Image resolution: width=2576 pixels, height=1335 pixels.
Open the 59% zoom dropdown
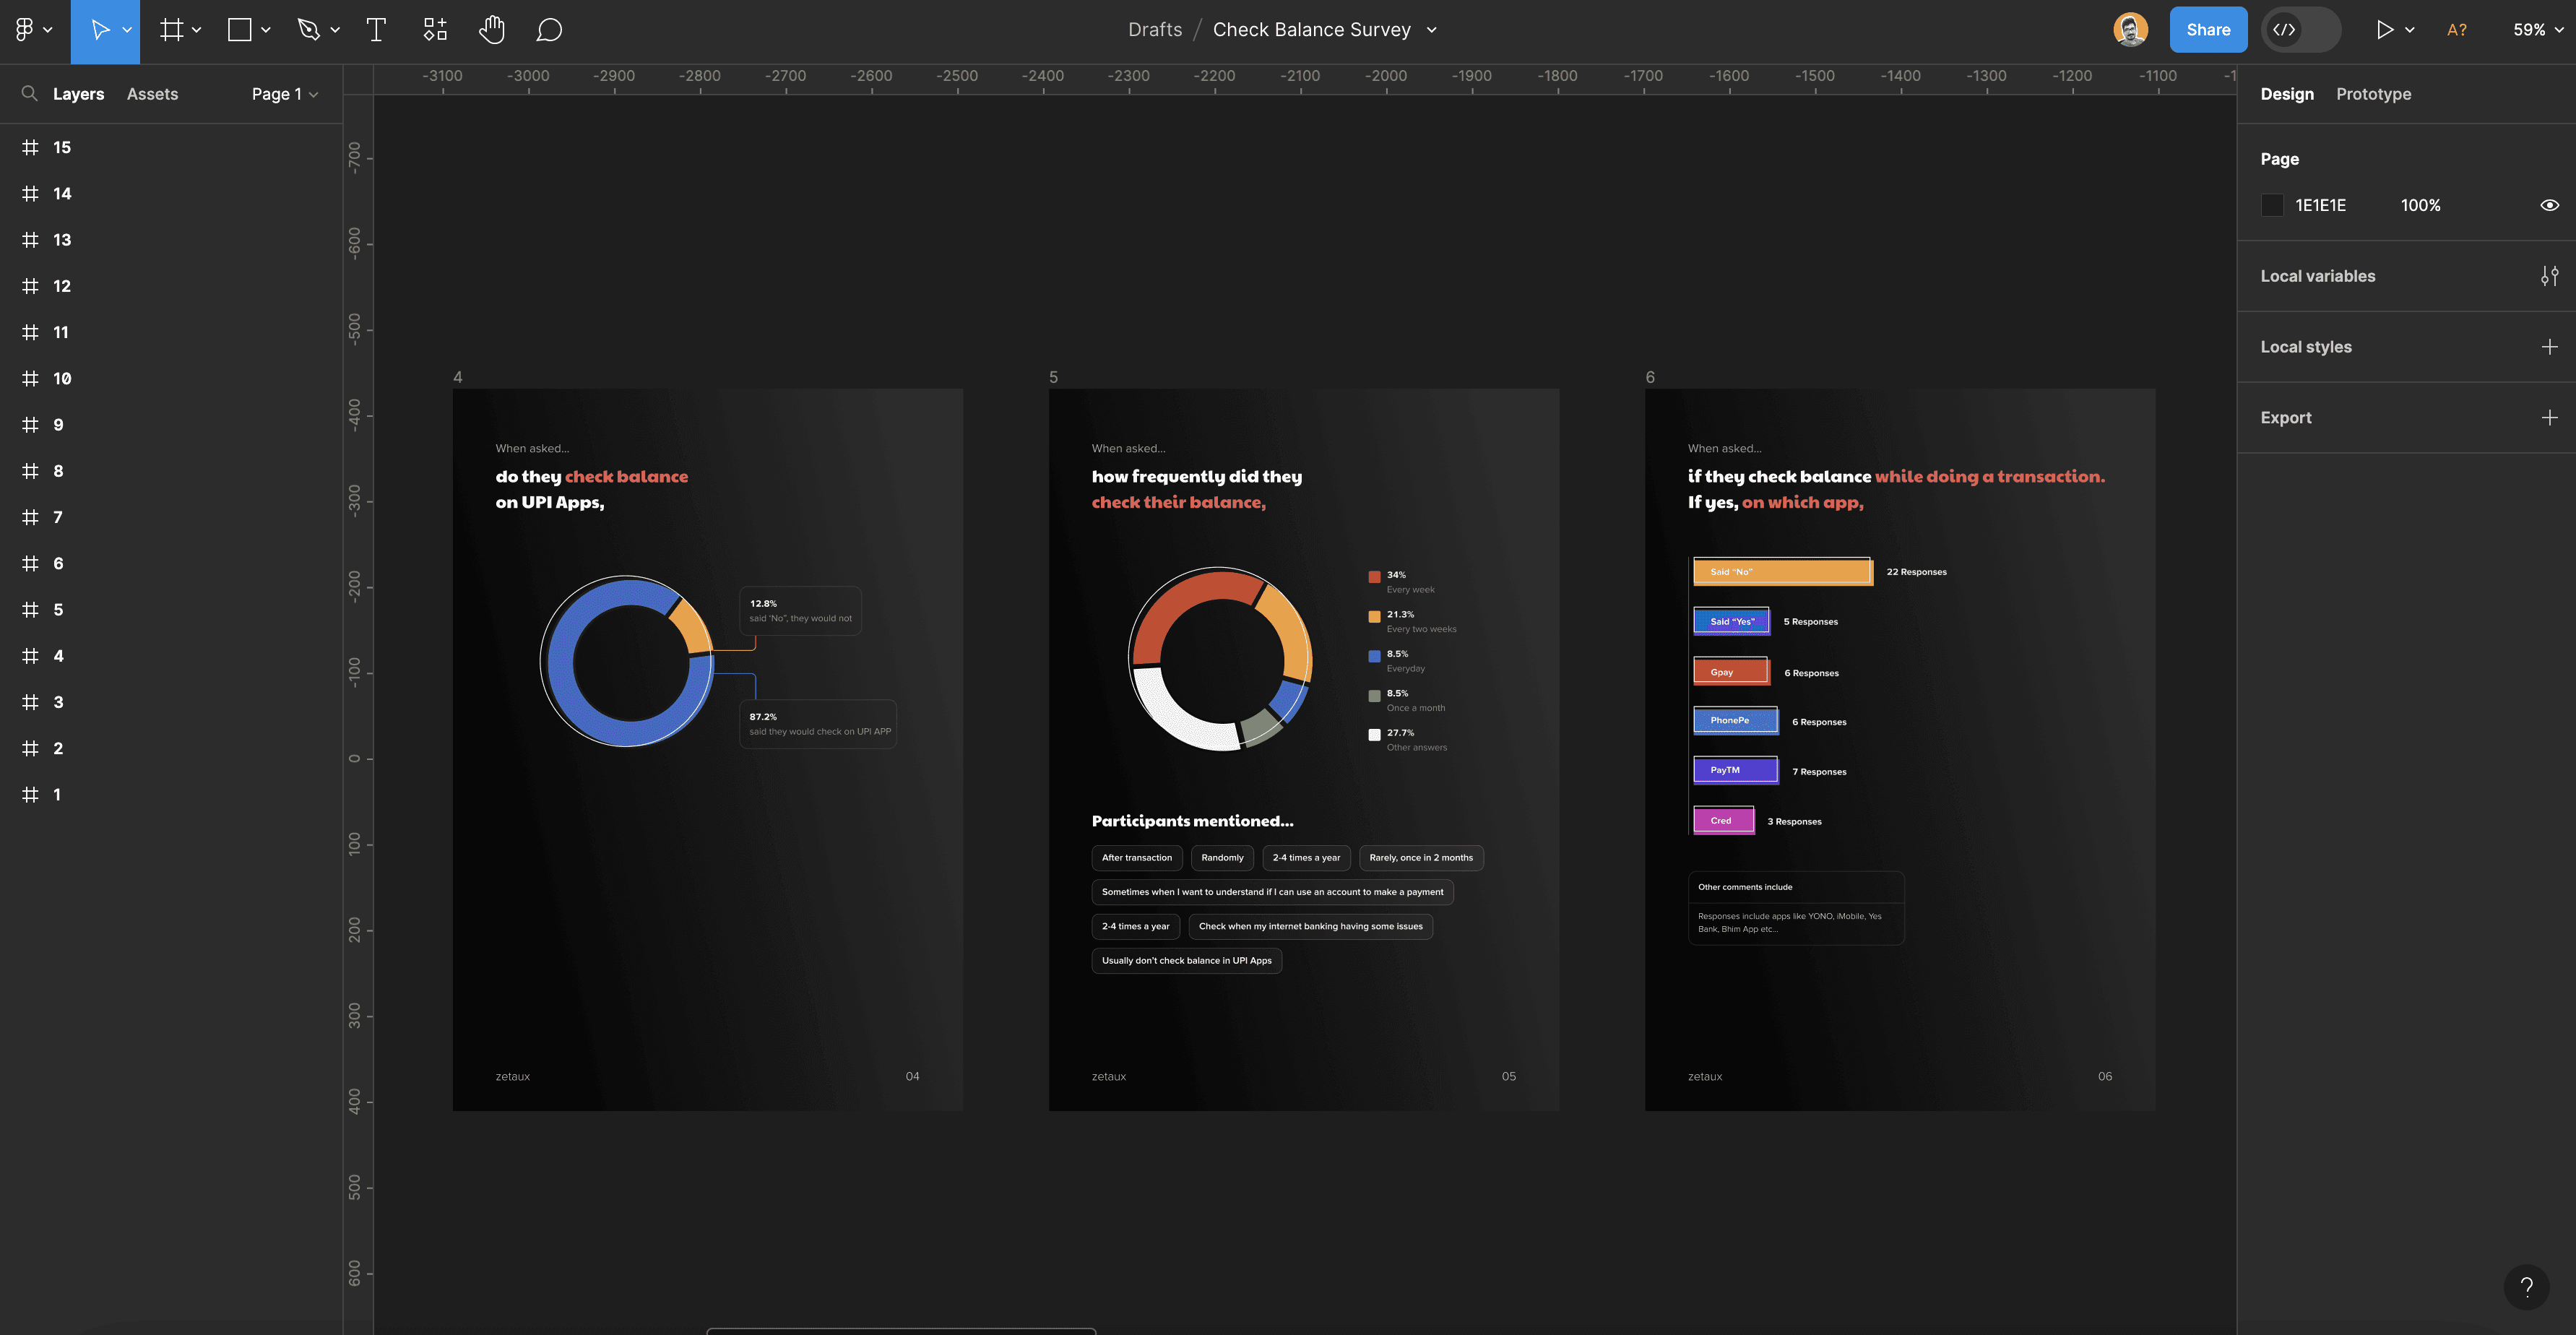[x=2537, y=30]
